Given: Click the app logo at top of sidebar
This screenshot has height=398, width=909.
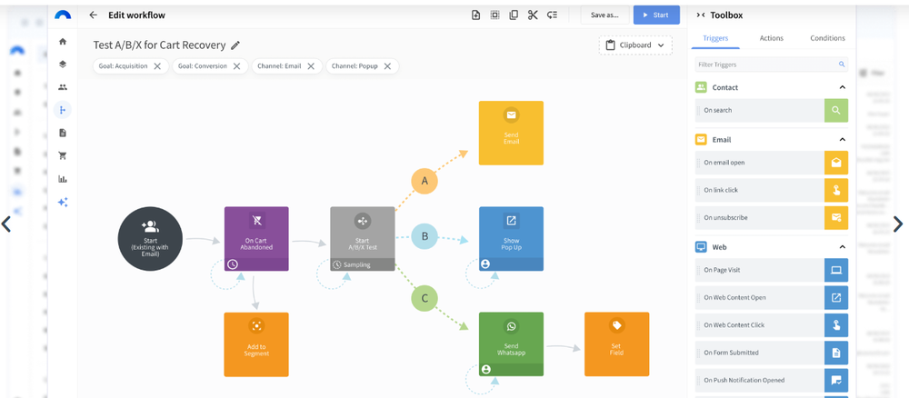Looking at the screenshot, I should pos(63,15).
